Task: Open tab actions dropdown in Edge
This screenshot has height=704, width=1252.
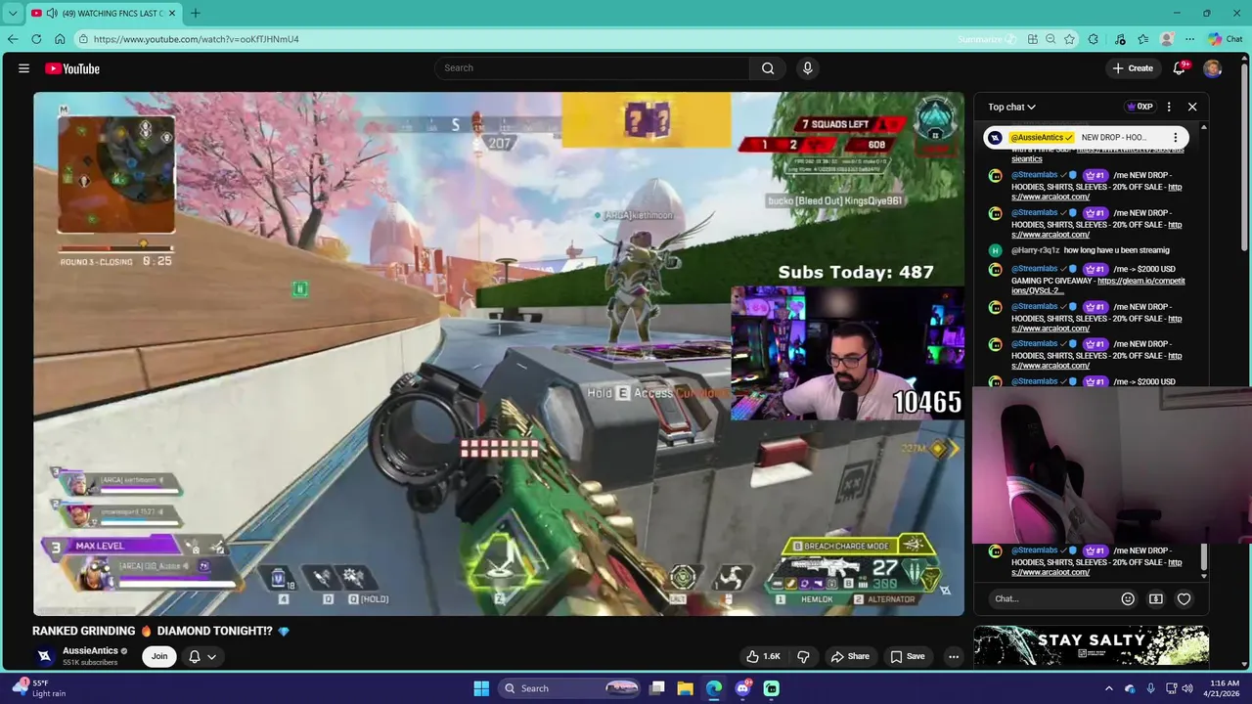Action: pos(13,13)
